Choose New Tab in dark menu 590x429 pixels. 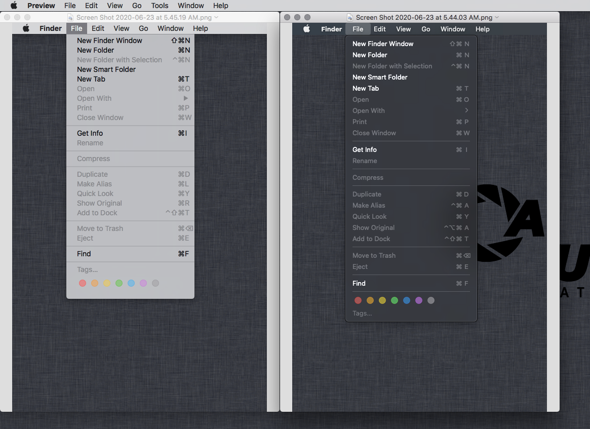411,89
